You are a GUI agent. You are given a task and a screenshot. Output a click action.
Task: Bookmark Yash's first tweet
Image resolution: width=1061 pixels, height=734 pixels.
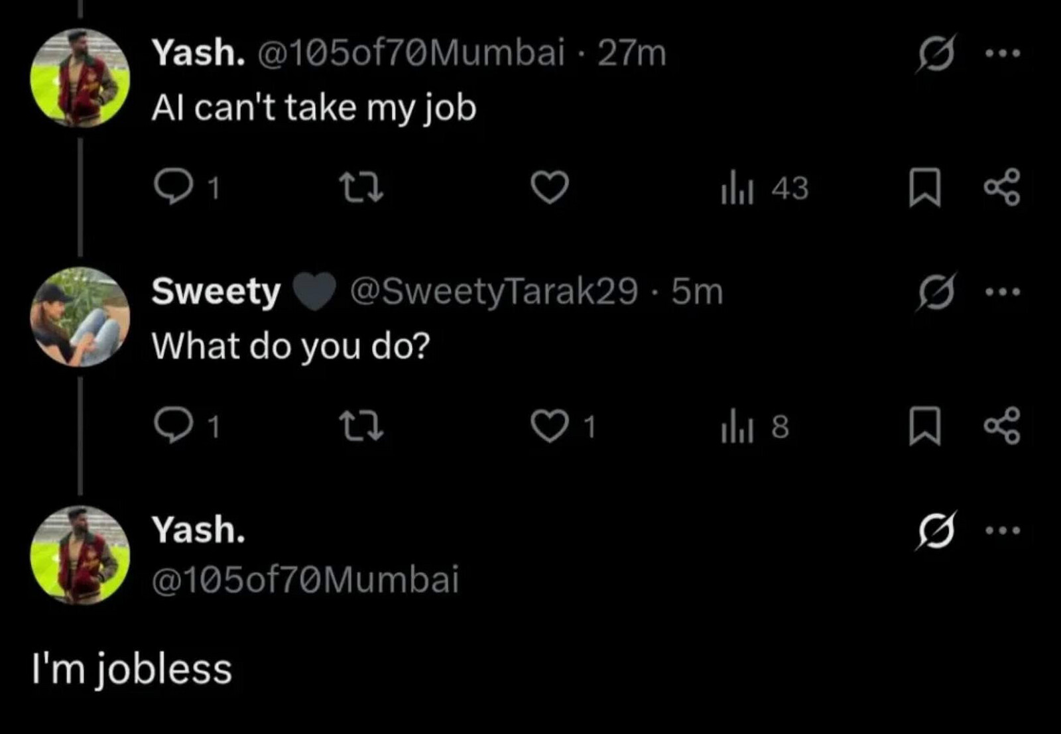click(x=924, y=188)
